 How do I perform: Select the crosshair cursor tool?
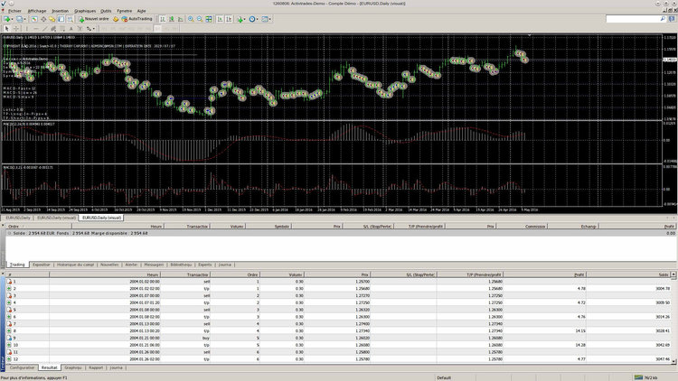16,27
